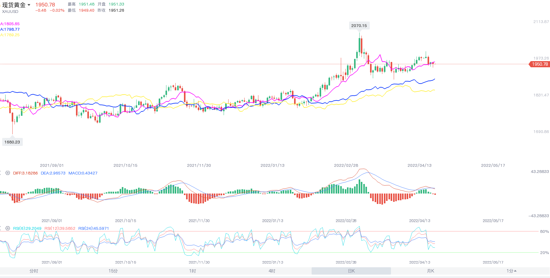Switch to the 月K monthly tab
The height and width of the screenshot is (278, 550).
(x=431, y=271)
